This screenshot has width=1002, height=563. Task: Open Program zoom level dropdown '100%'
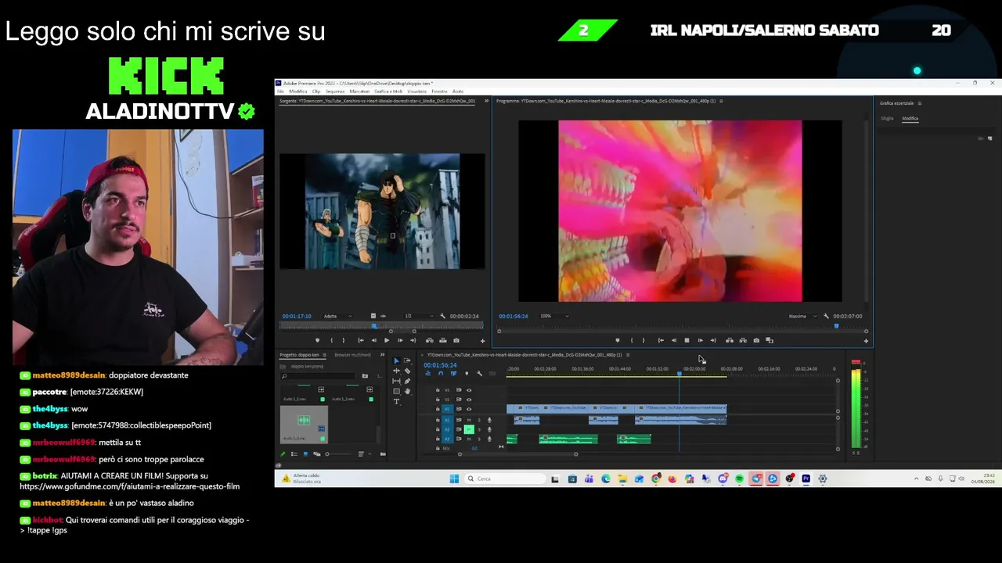555,316
